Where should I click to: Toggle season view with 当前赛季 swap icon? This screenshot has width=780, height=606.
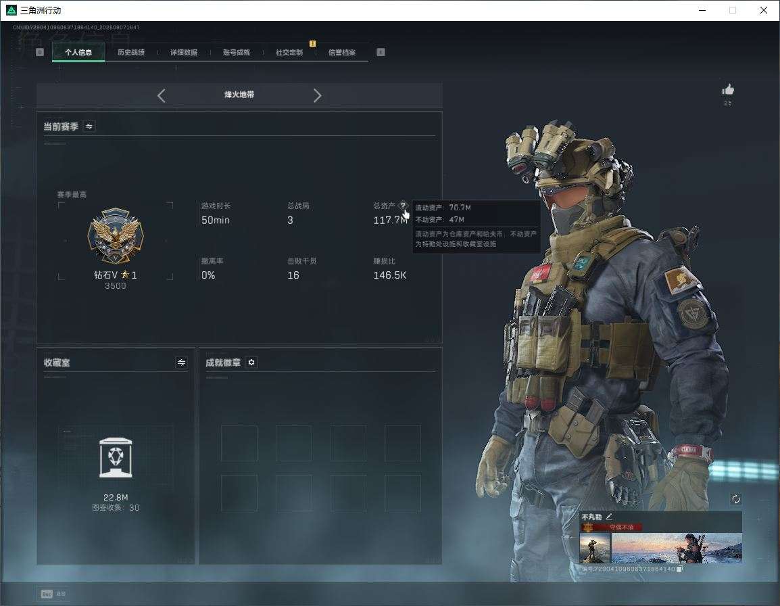point(89,126)
